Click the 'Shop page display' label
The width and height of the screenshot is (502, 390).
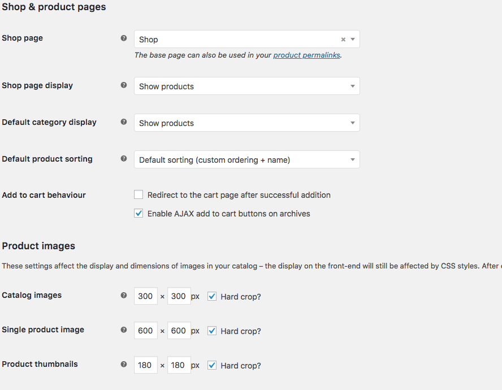click(x=37, y=85)
